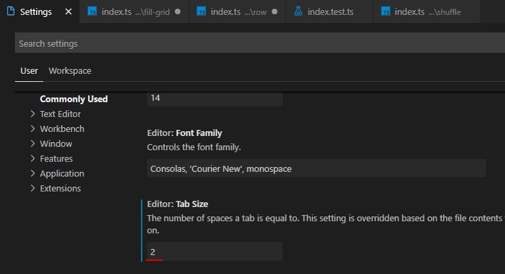Click the Settings tab file icon
Viewport: 505px width, 274px height.
11,12
